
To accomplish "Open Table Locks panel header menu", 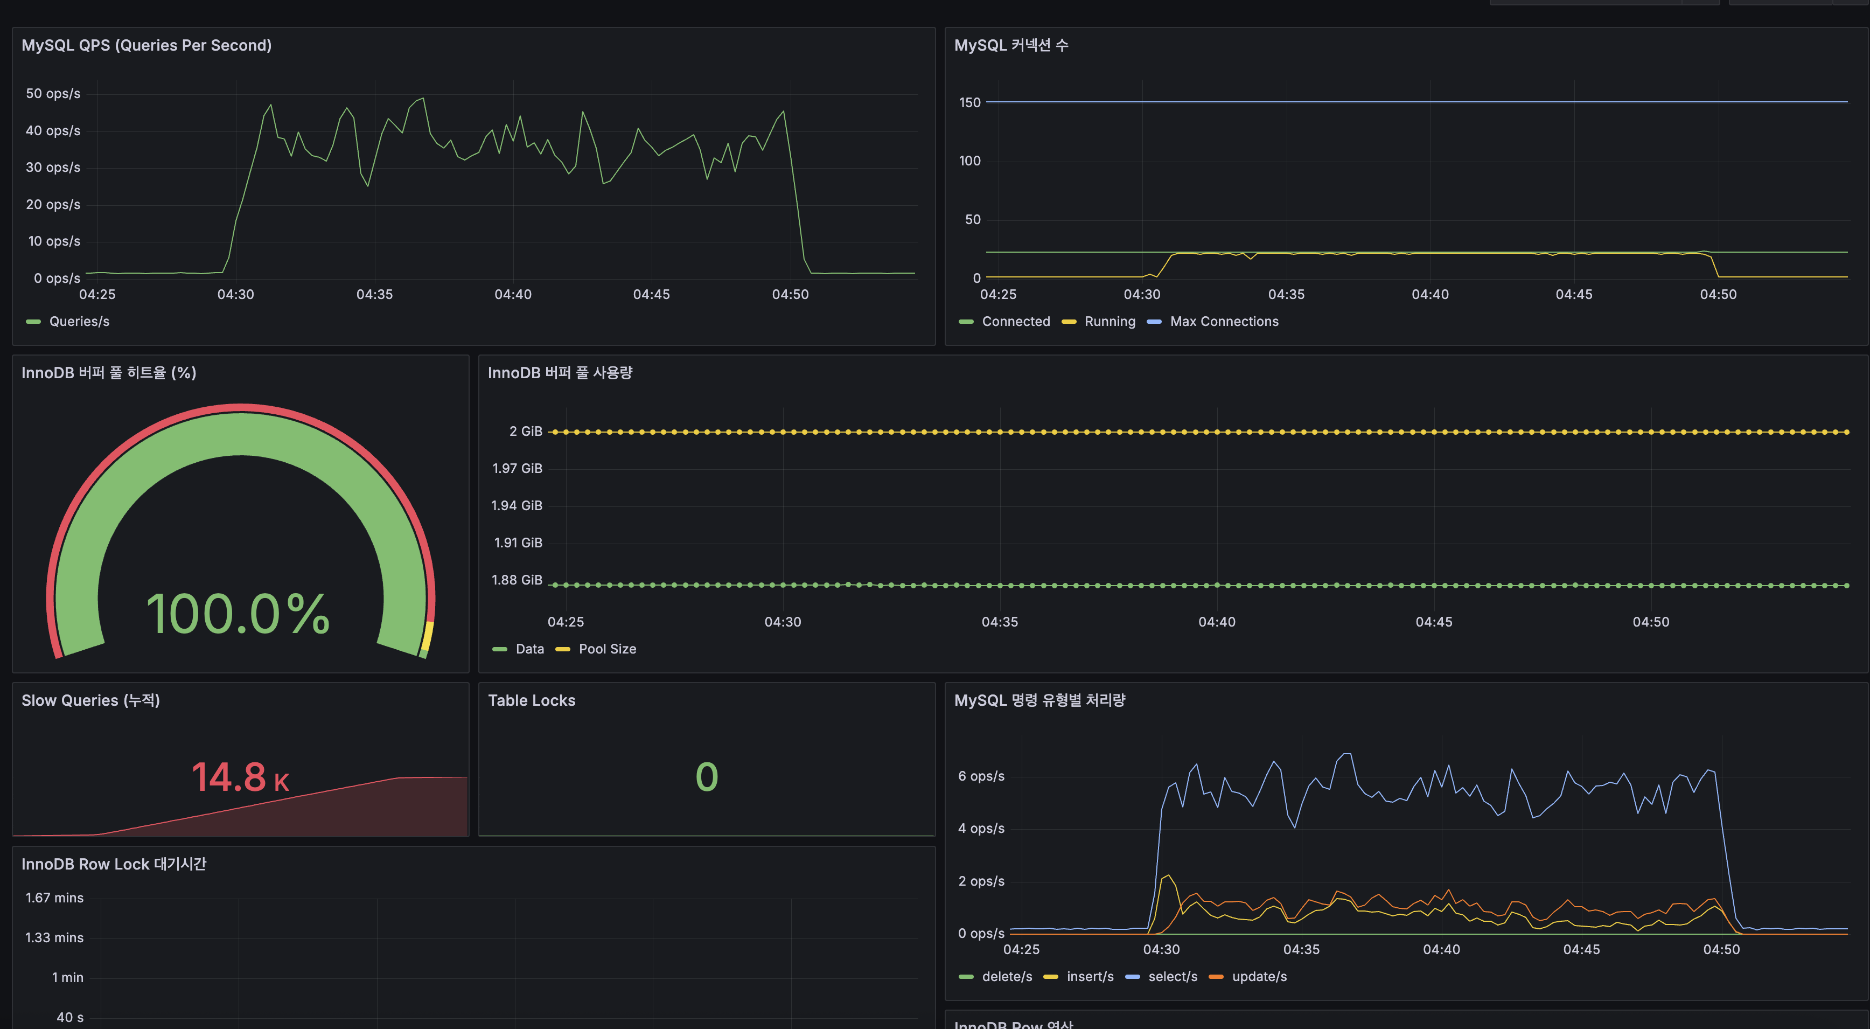I will (532, 700).
